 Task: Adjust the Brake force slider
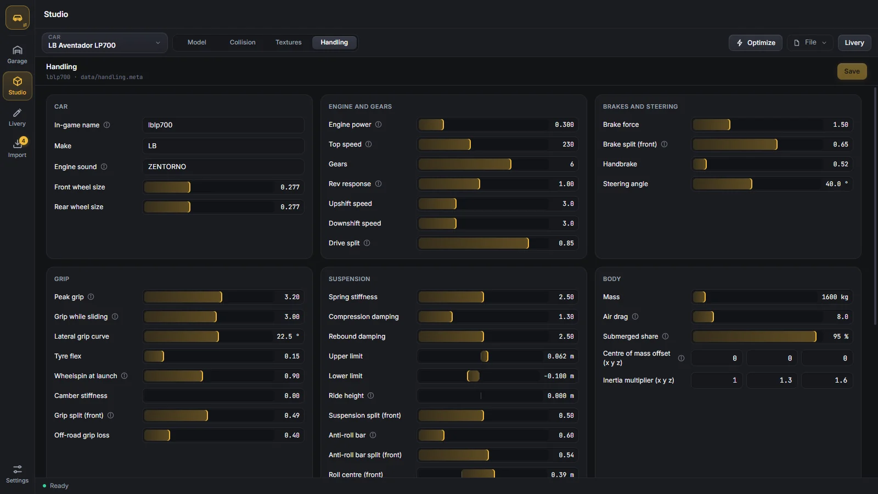tap(772, 125)
